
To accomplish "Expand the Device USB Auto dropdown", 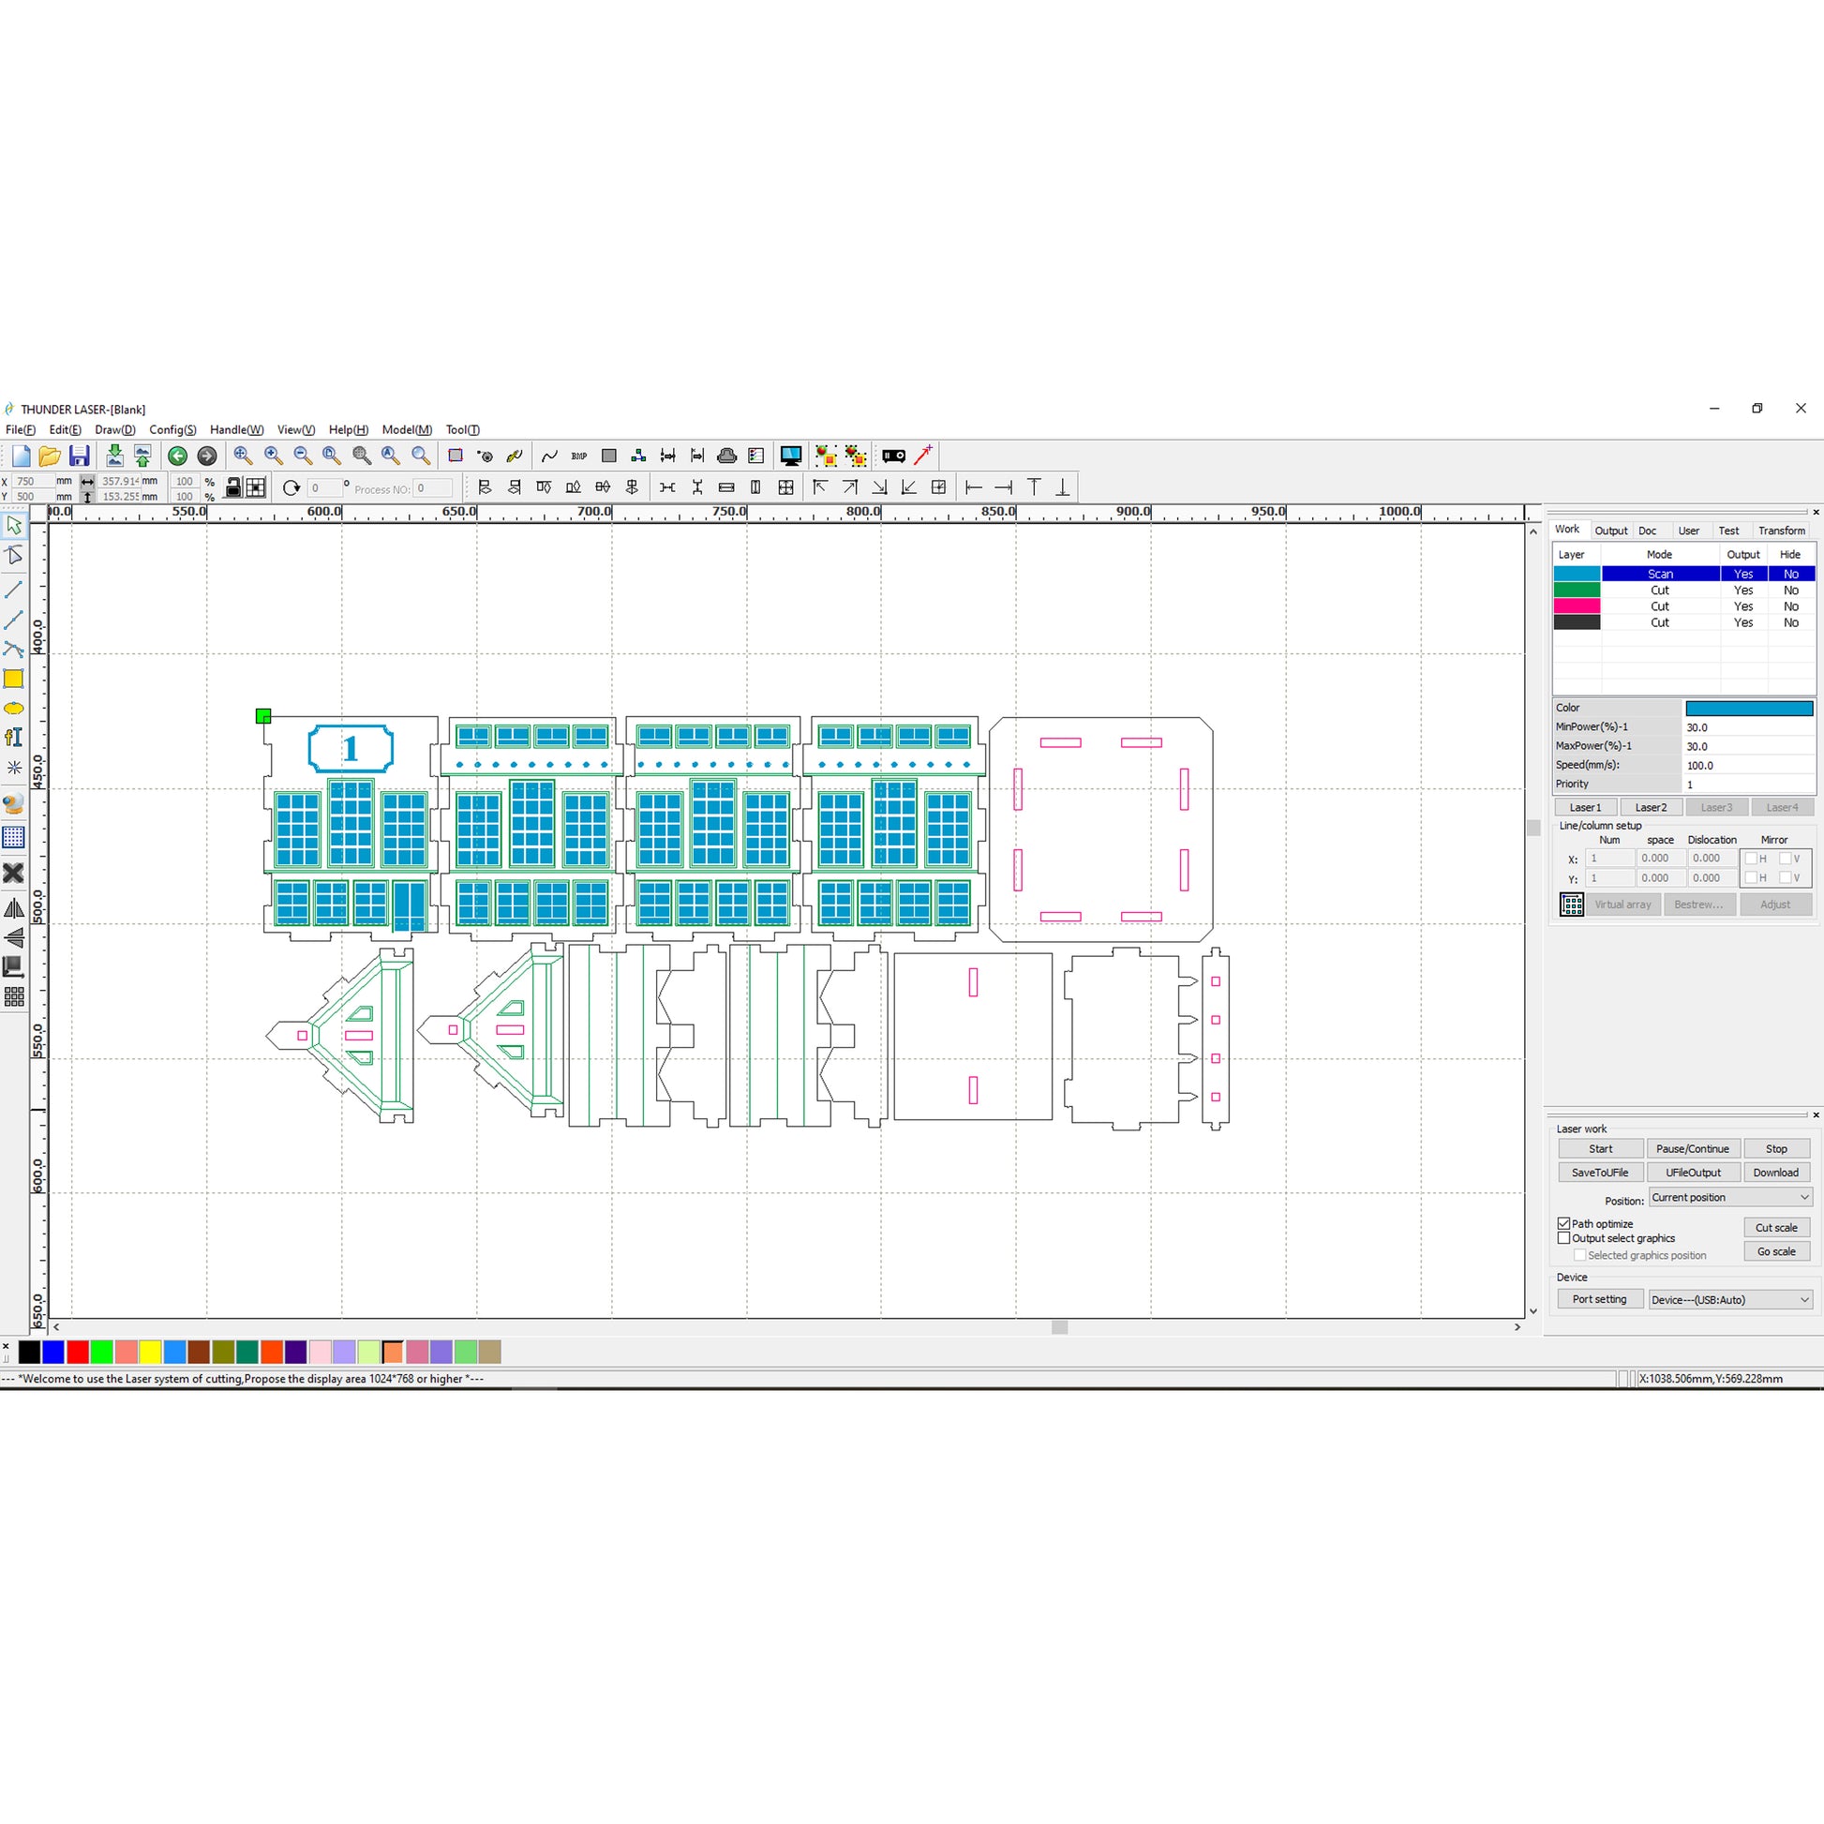I will (x=1729, y=1299).
